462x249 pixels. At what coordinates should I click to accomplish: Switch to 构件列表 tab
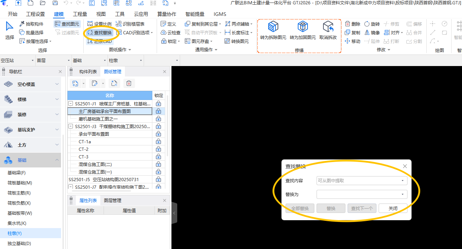(x=88, y=71)
